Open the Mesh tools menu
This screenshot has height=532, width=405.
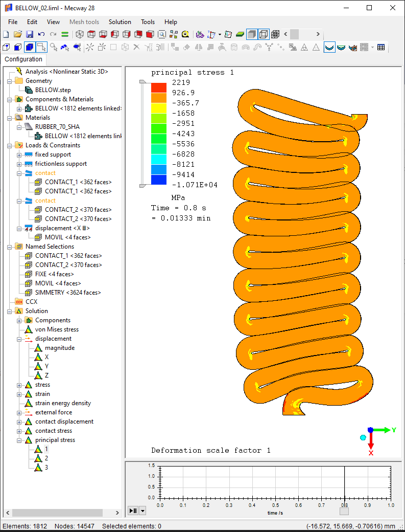pos(84,22)
